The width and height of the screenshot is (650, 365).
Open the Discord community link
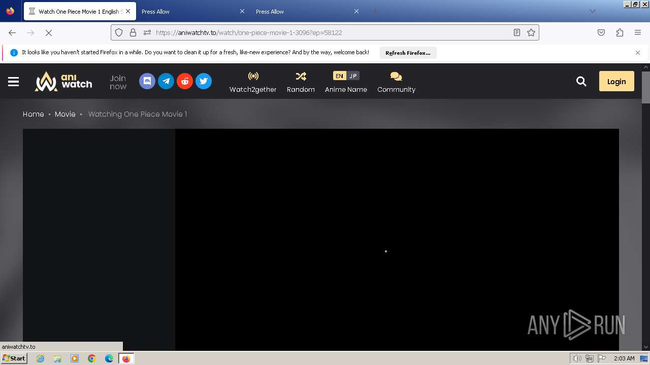(x=147, y=81)
